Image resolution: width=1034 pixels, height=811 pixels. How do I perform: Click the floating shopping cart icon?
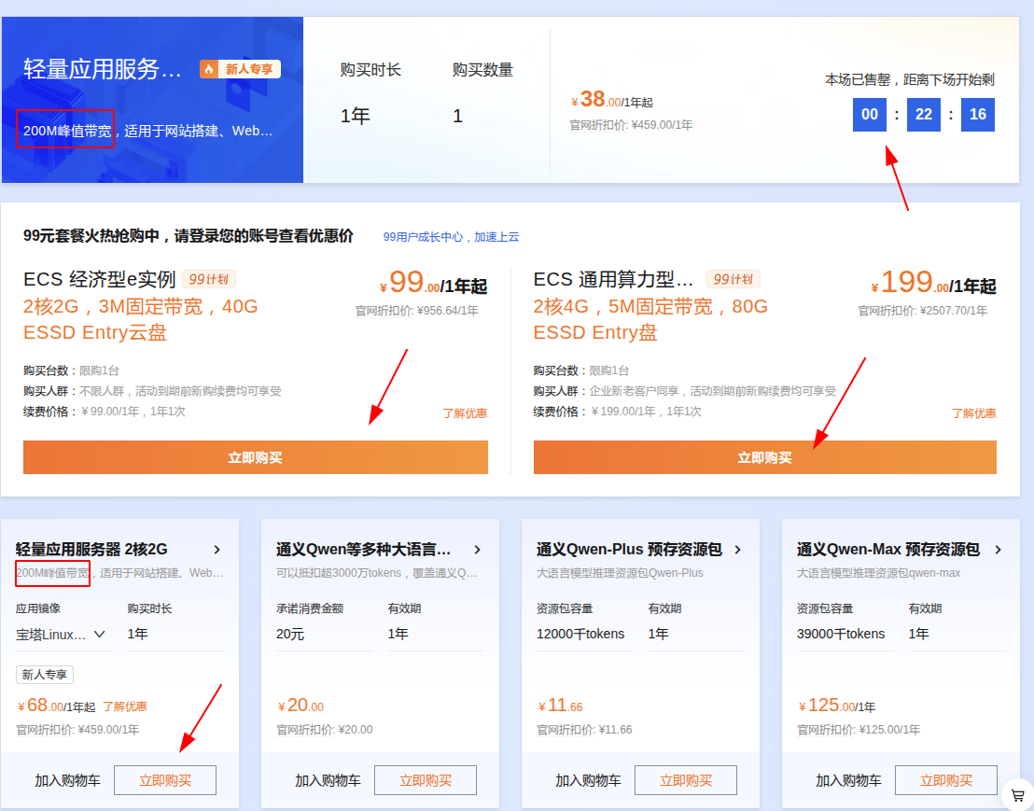point(1017,795)
